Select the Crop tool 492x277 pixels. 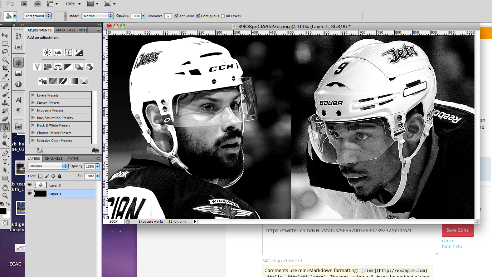5,68
